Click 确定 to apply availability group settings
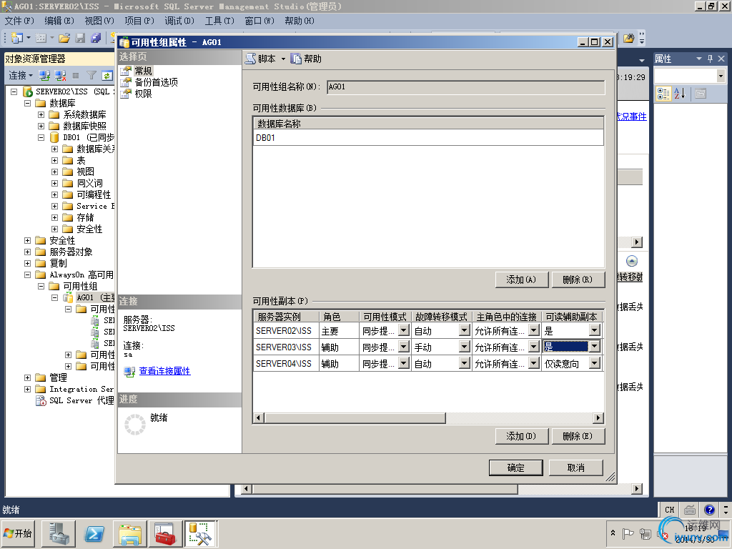732x549 pixels. (x=515, y=468)
